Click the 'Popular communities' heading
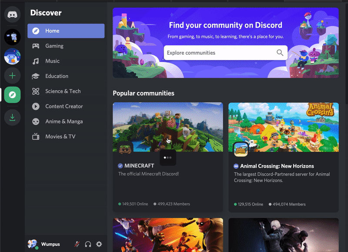The image size is (348, 252). 144,93
